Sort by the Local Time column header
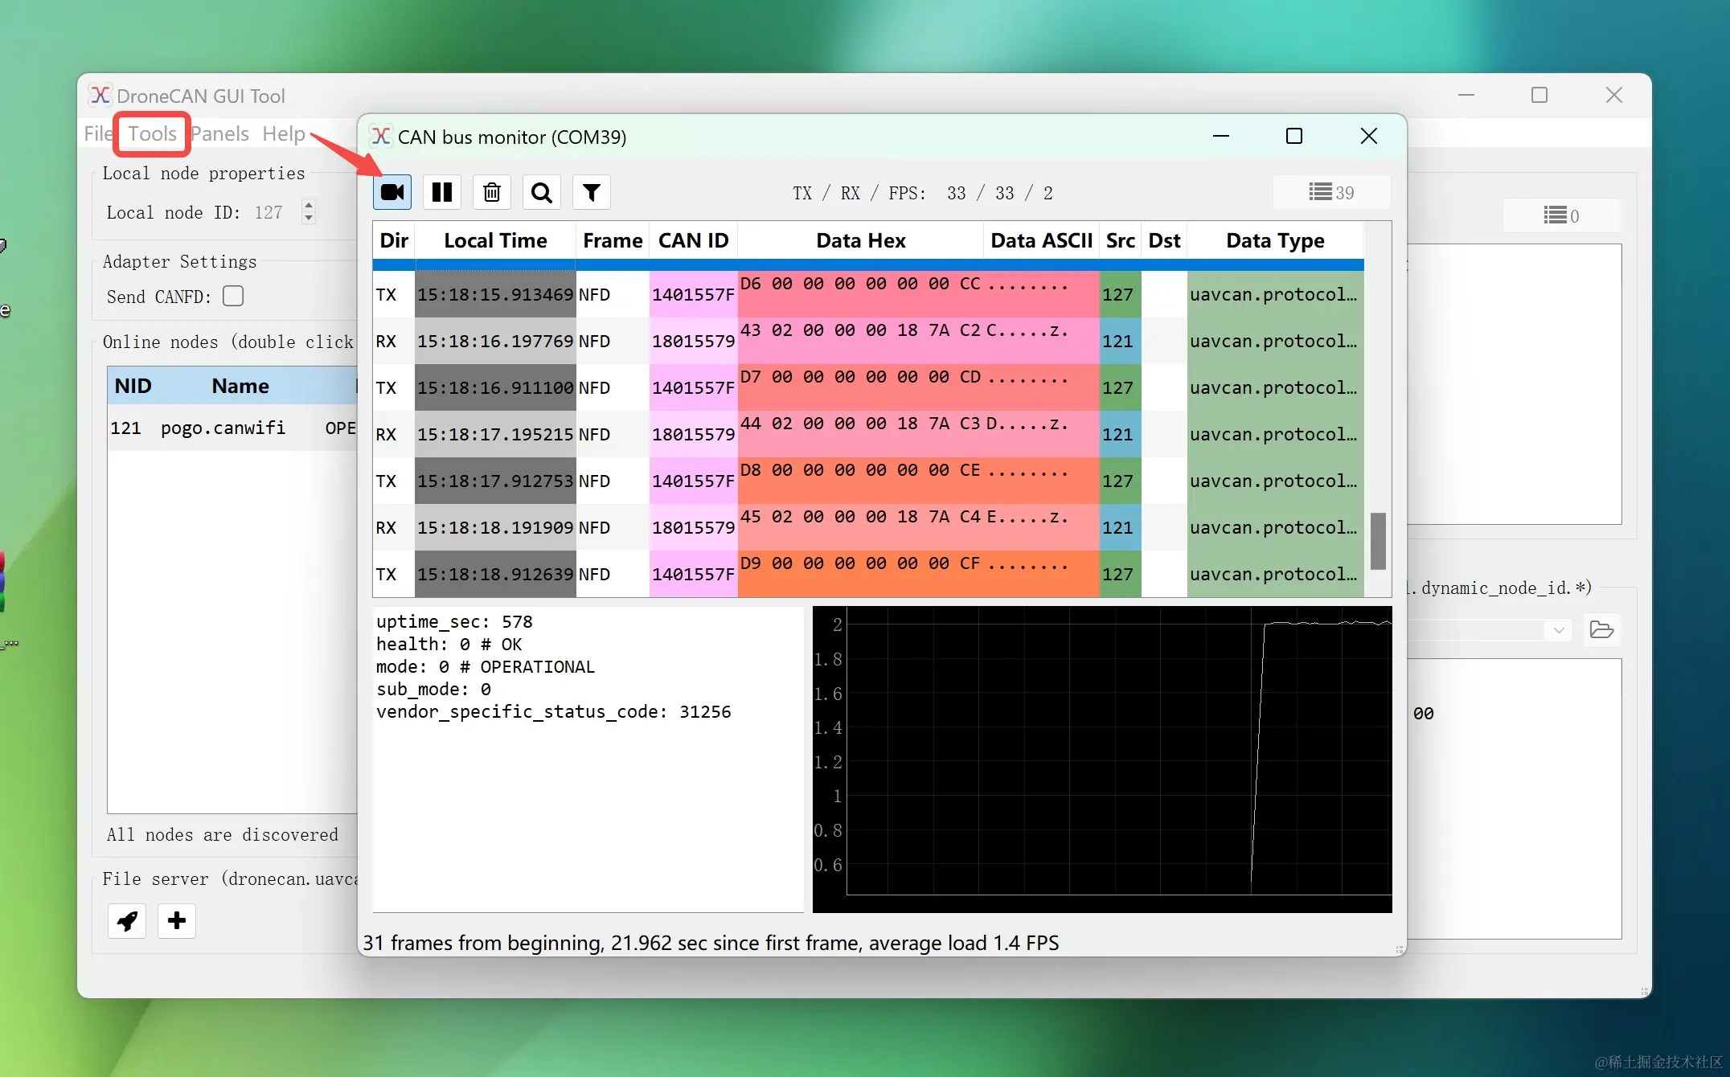1730x1077 pixels. [494, 240]
